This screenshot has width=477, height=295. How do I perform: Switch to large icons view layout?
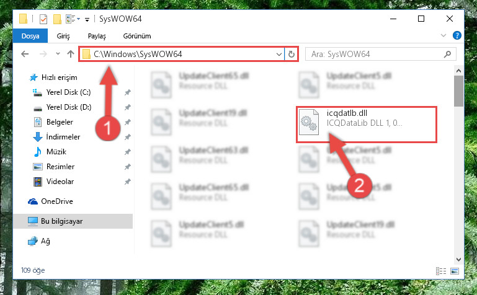point(455,271)
